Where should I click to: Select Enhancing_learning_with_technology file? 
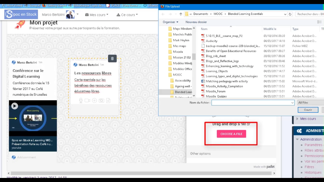[x=230, y=66]
